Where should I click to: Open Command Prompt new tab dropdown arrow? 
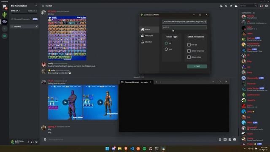(x=161, y=82)
